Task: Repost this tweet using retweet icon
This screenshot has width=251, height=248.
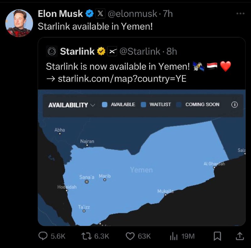Action: tap(87, 236)
